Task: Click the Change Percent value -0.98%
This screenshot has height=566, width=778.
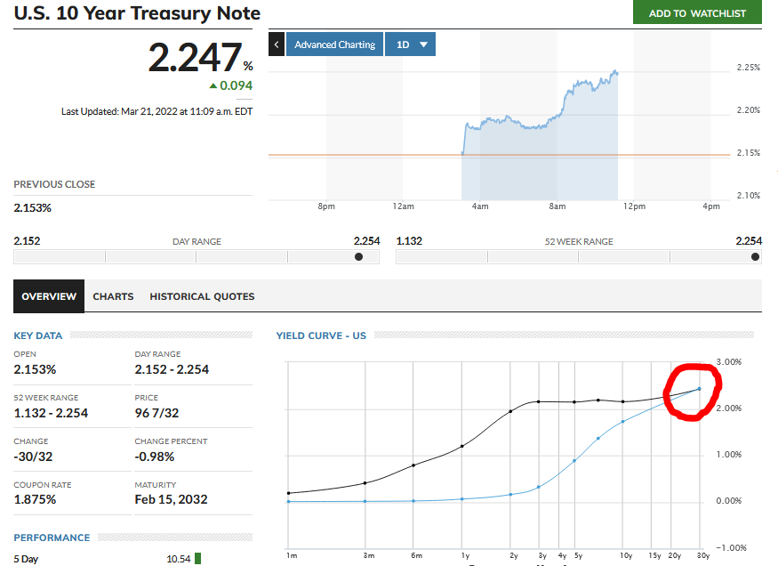Action: [x=155, y=457]
